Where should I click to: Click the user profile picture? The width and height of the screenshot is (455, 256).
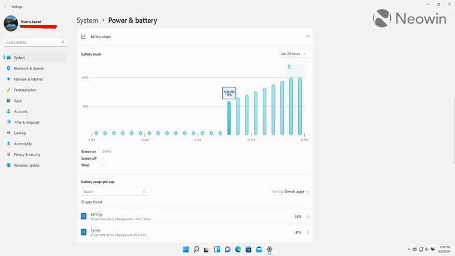[x=11, y=23]
